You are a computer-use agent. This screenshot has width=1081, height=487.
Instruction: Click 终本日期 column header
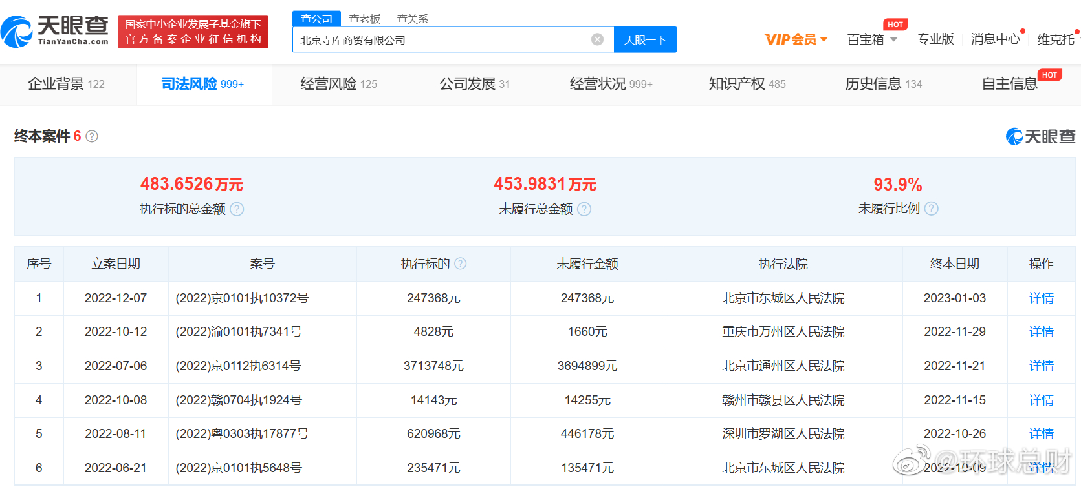pyautogui.click(x=955, y=264)
